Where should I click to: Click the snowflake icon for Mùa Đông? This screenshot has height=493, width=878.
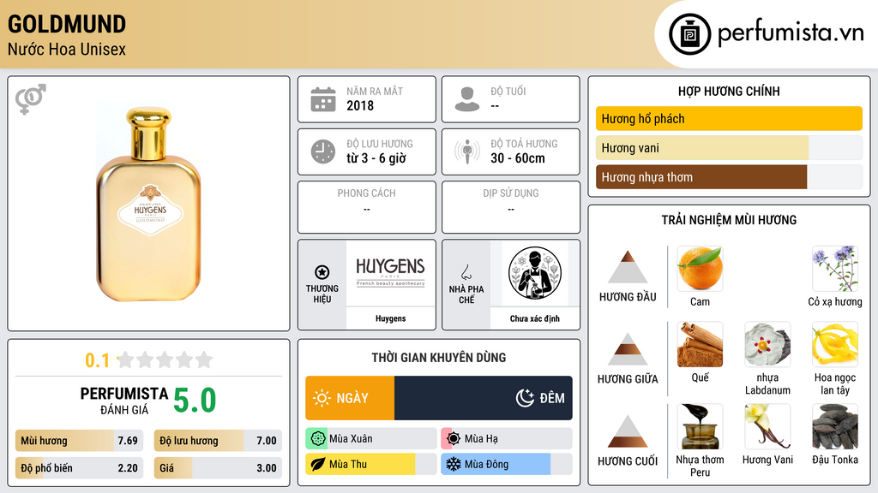[454, 464]
